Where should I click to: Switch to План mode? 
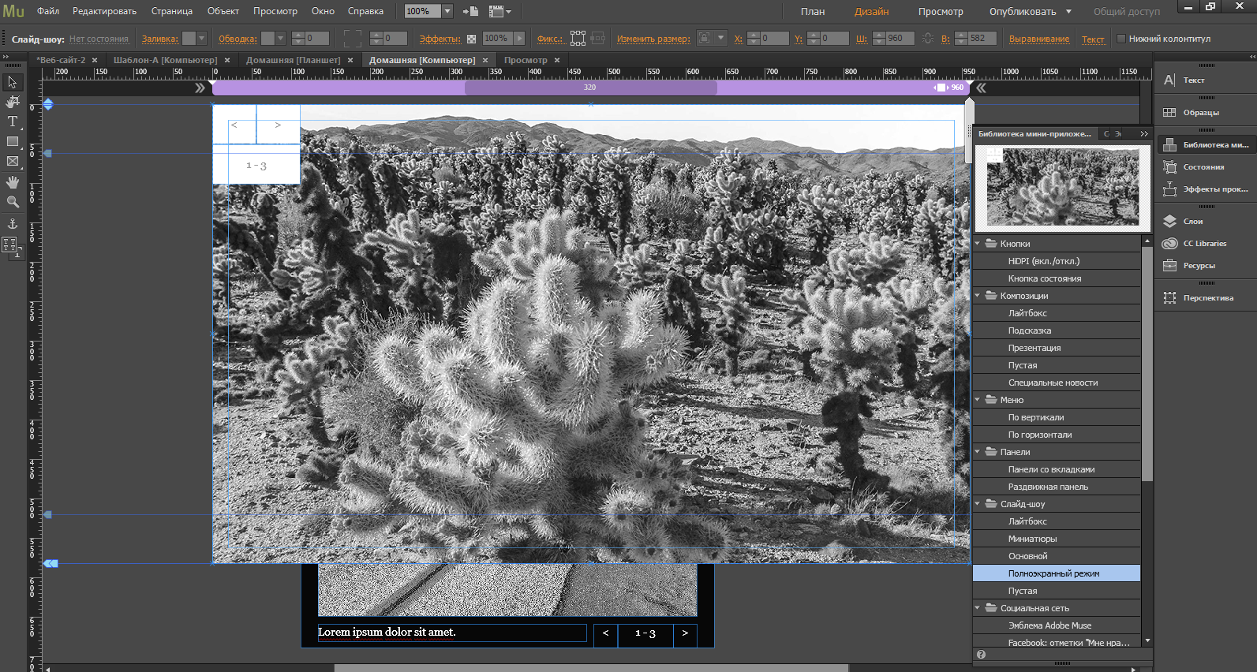click(813, 12)
